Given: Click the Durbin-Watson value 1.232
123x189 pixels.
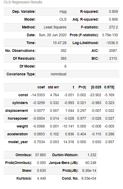Looking at the screenshot, I should click(92, 155).
